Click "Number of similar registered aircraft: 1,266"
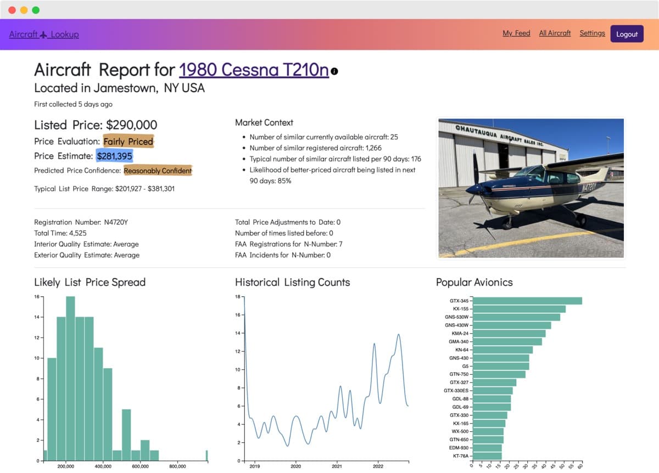The height and width of the screenshot is (473, 659). tap(316, 148)
